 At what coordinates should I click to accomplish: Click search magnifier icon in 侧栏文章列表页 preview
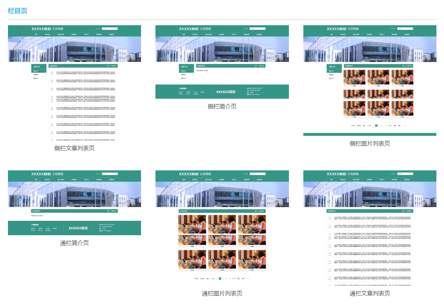(117, 28)
